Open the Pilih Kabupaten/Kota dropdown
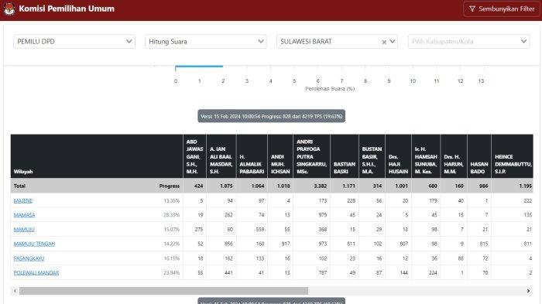Image resolution: width=542 pixels, height=304 pixels. 468,42
